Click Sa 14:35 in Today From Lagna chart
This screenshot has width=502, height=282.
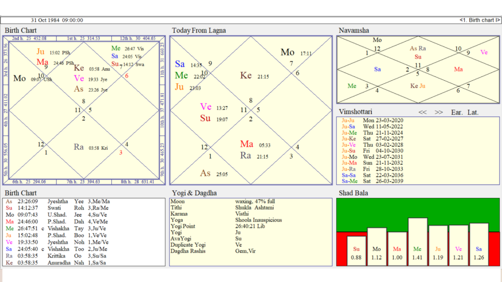pyautogui.click(x=189, y=64)
